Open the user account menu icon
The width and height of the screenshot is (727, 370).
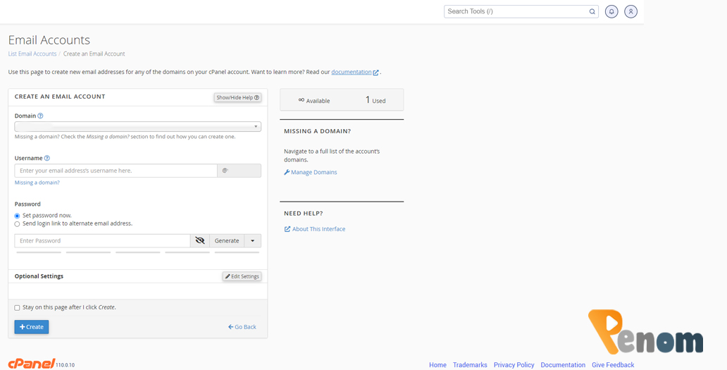[630, 11]
